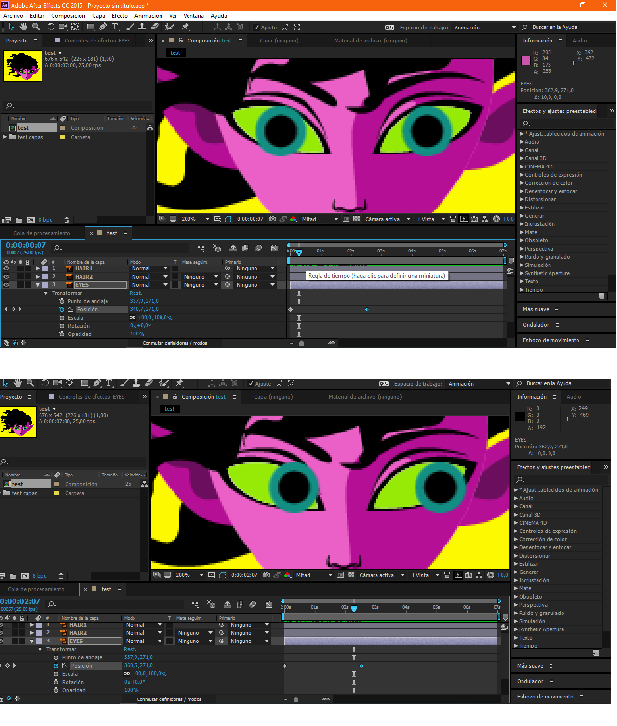
Task: Switch to Audio tab in upper info panel
Action: click(579, 41)
